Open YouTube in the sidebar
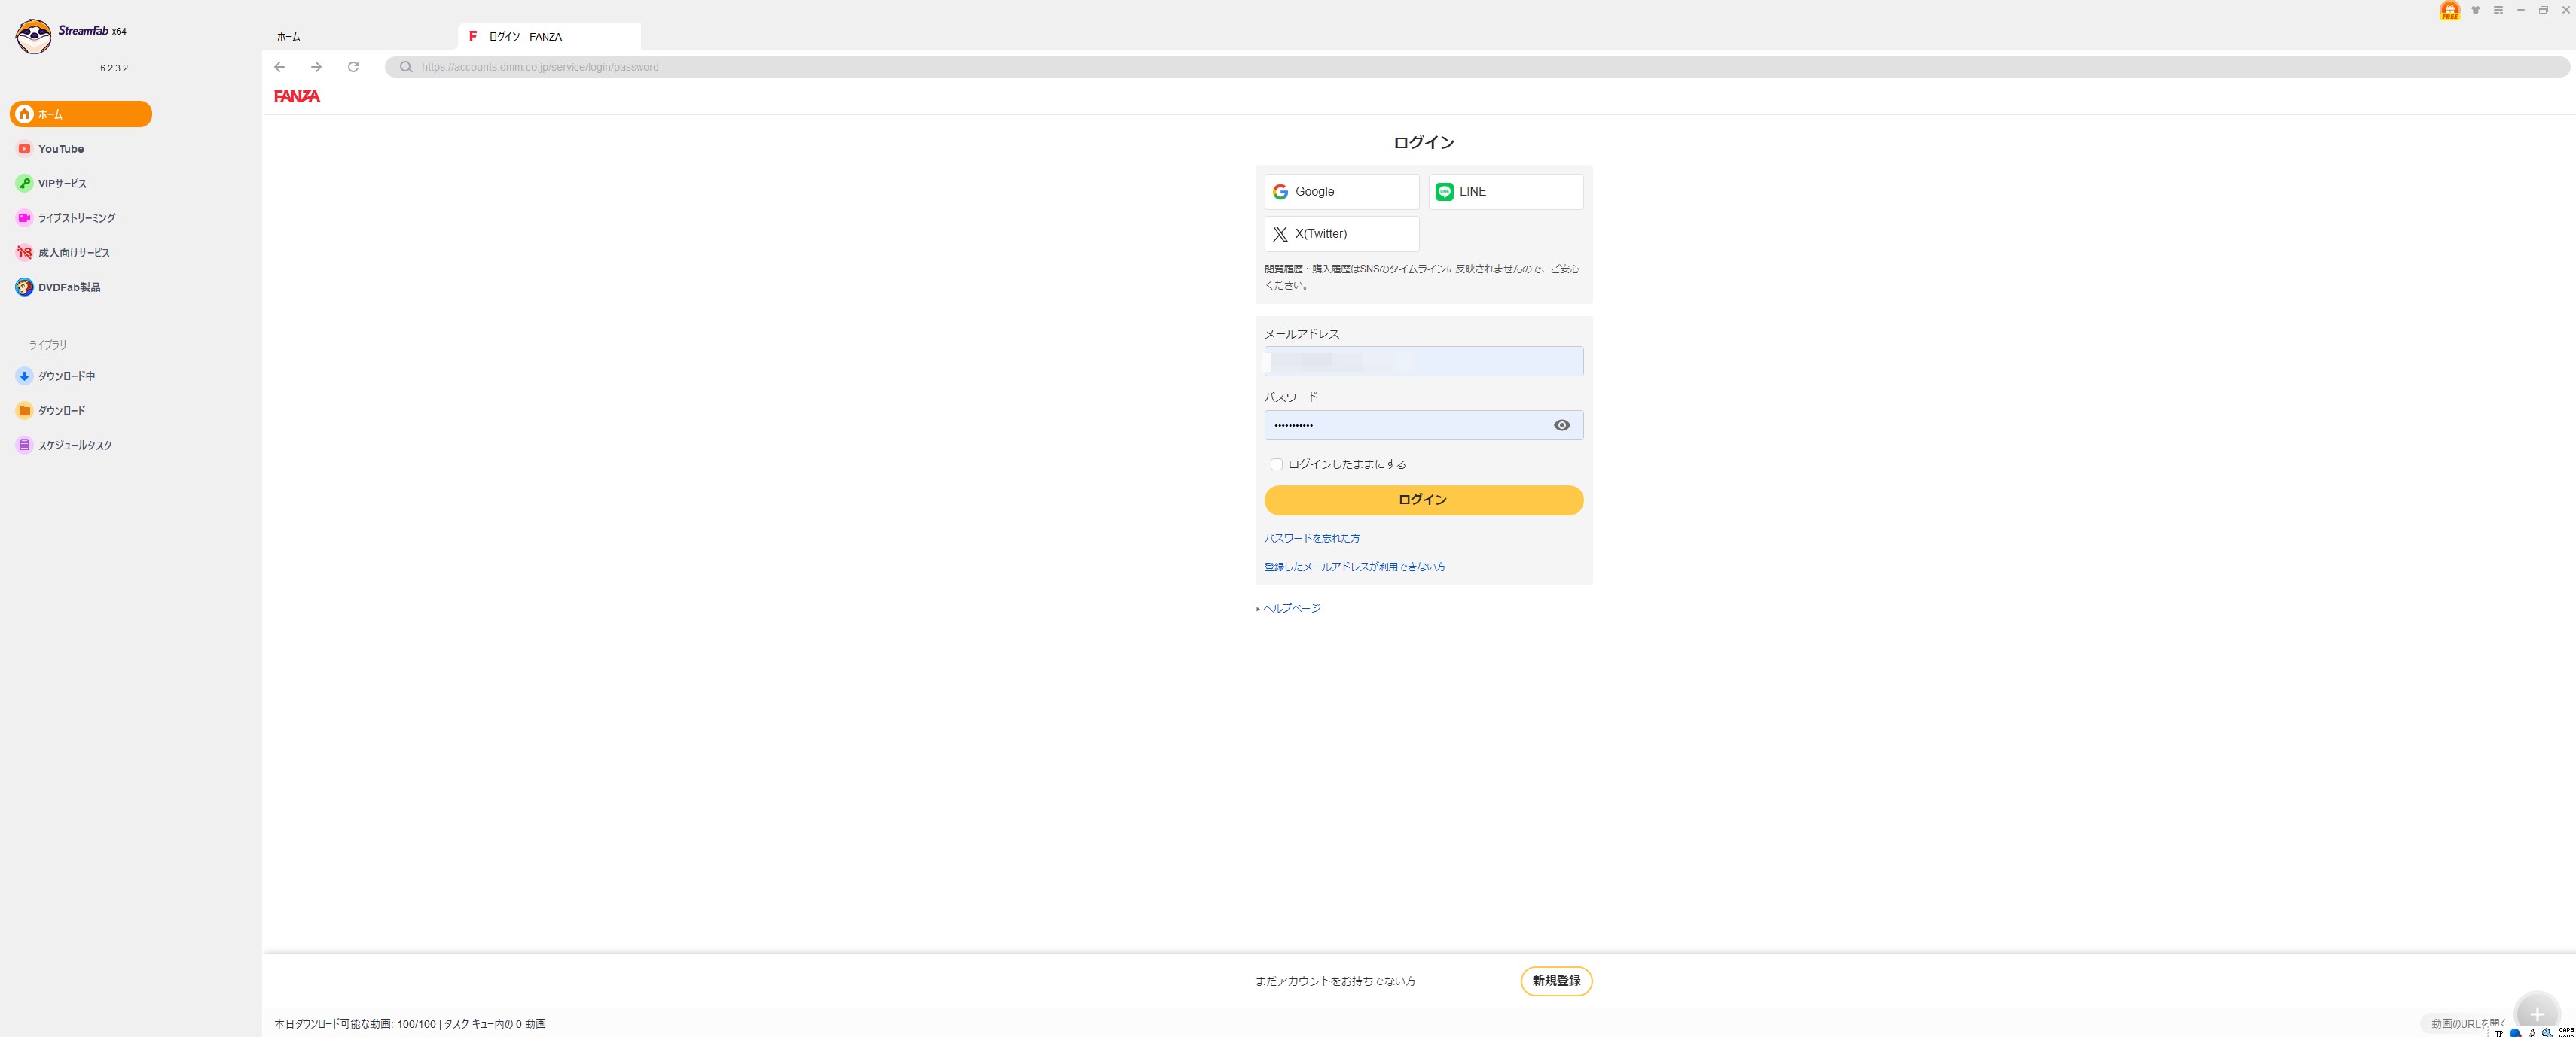 coord(61,149)
